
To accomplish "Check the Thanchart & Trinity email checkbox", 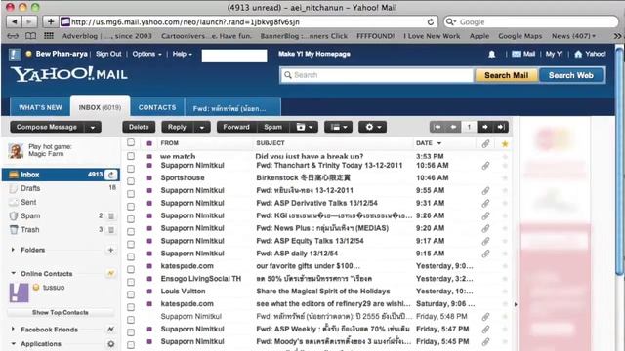I will point(131,169).
